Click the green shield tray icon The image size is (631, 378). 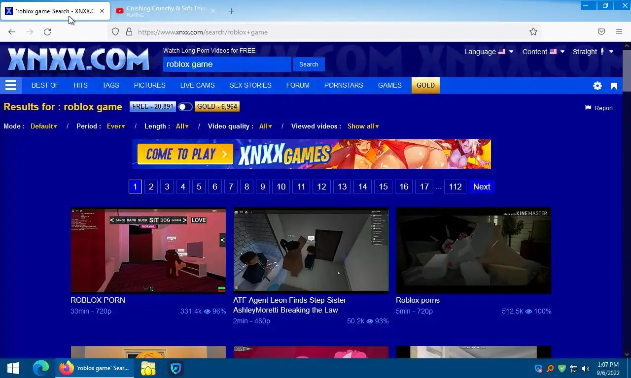(x=562, y=369)
